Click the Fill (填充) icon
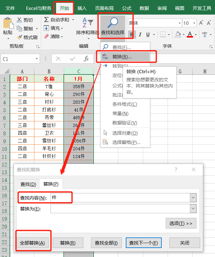215x257 pixels. point(46,28)
